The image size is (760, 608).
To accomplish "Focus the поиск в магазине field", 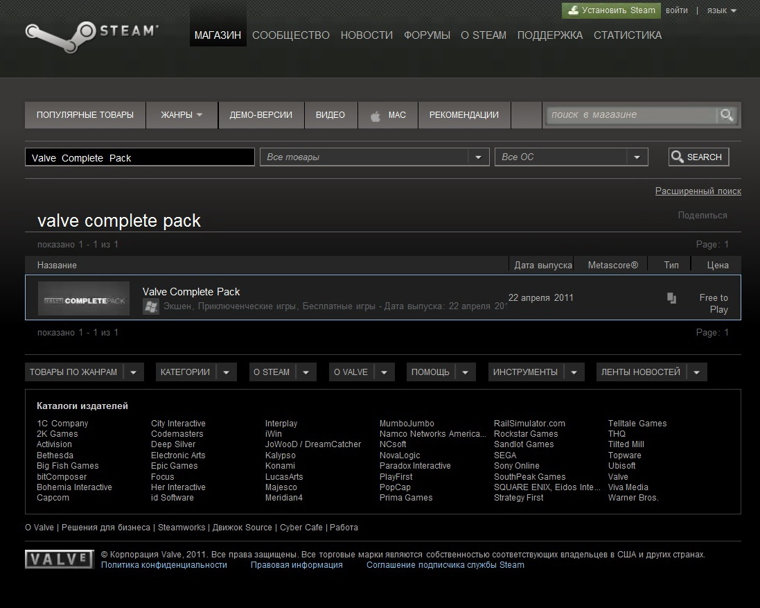I will 632,115.
